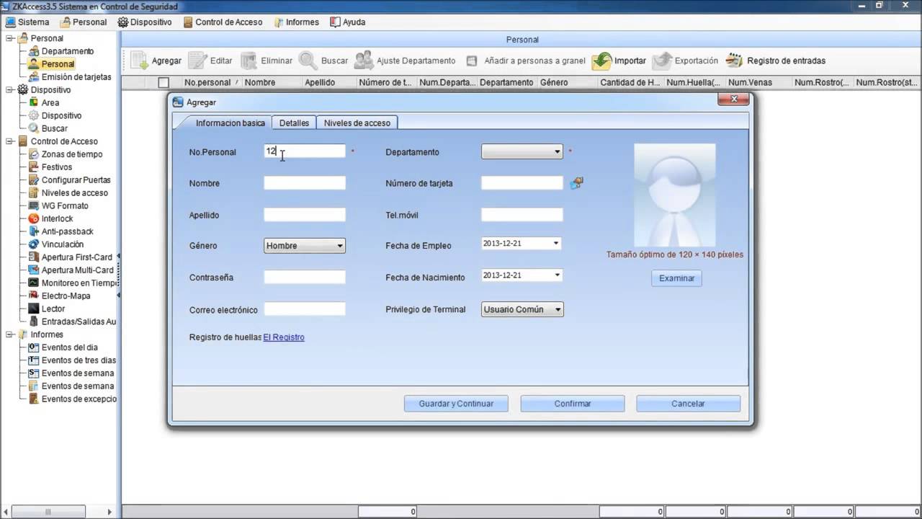Open the Ayuda menu
922x519 pixels.
pos(348,22)
